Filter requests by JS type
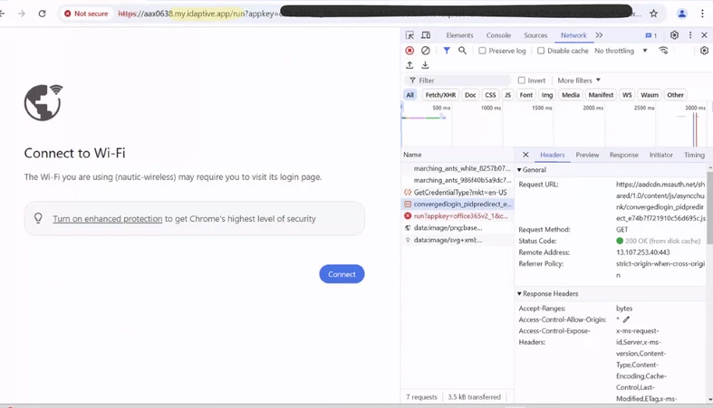 [x=507, y=95]
